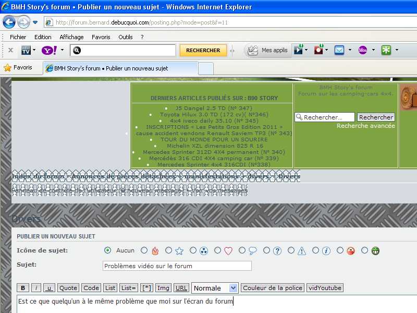
Task: Select the flame topic icon radio button
Action: tap(144, 250)
